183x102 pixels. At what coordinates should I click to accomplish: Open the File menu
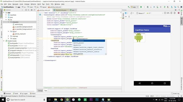click(x=2, y=4)
